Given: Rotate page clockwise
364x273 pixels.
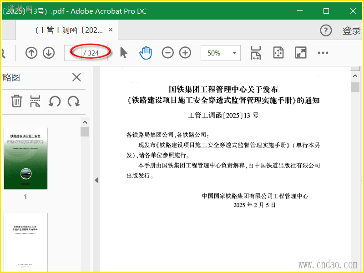Looking at the screenshot, I should 74,101.
